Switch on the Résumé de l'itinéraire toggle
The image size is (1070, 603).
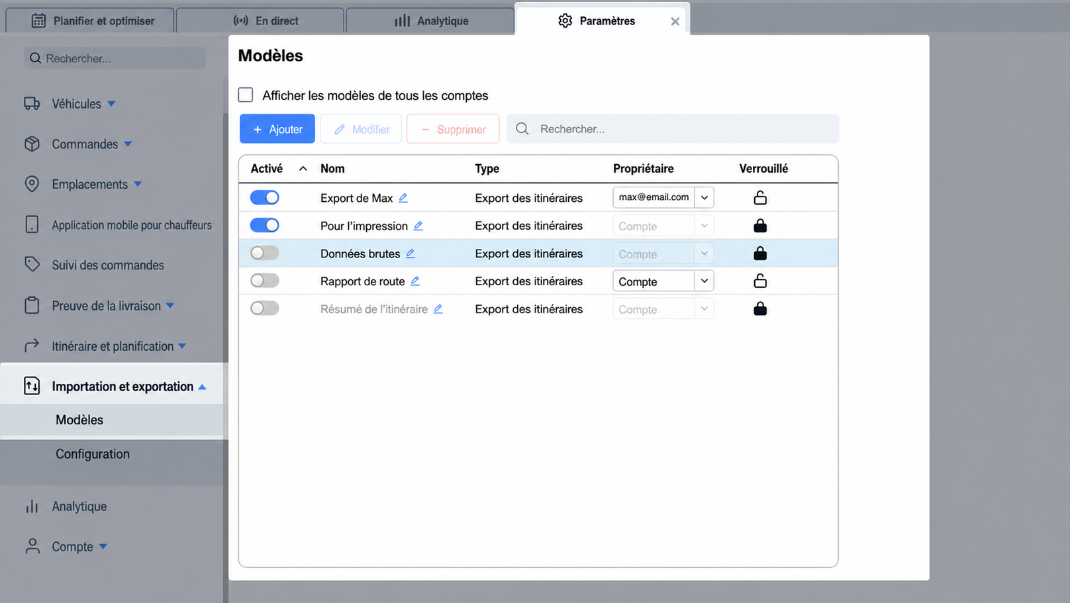pyautogui.click(x=265, y=308)
